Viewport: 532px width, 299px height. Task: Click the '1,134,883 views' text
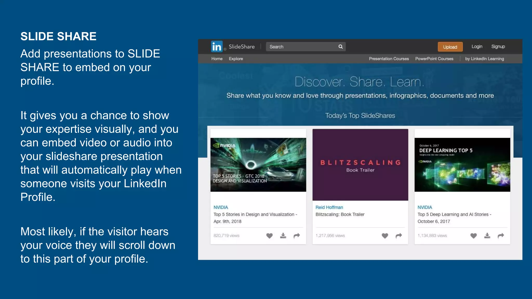click(432, 236)
